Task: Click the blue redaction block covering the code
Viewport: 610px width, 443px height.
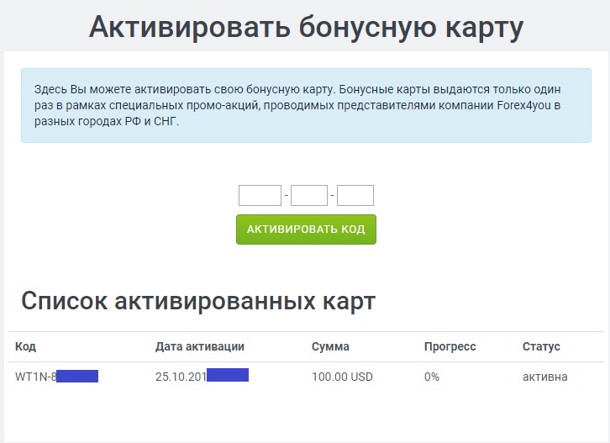Action: [77, 376]
